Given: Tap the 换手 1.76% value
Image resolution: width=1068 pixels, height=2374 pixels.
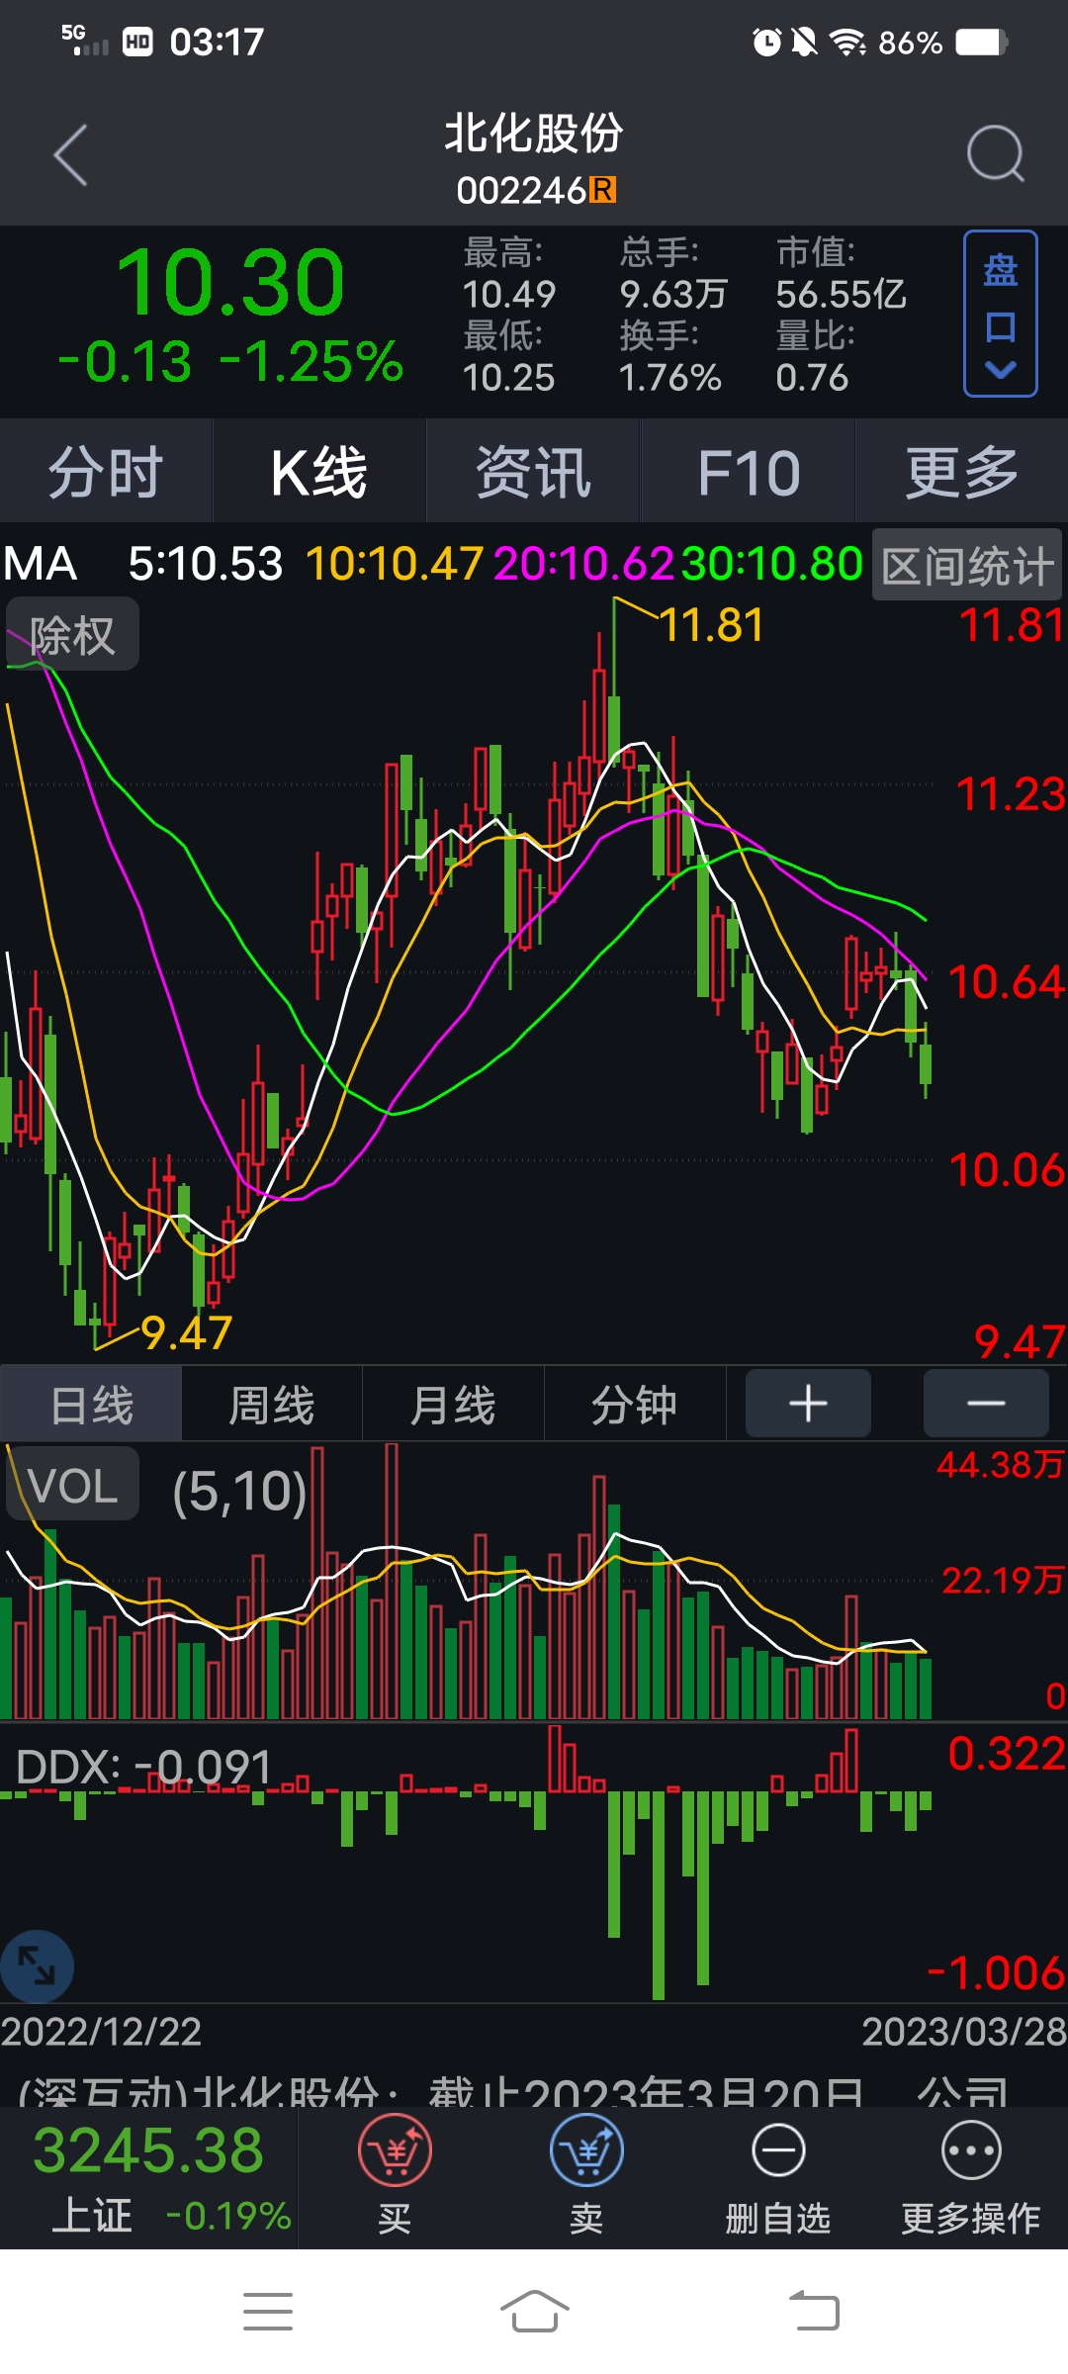Looking at the screenshot, I should point(670,377).
